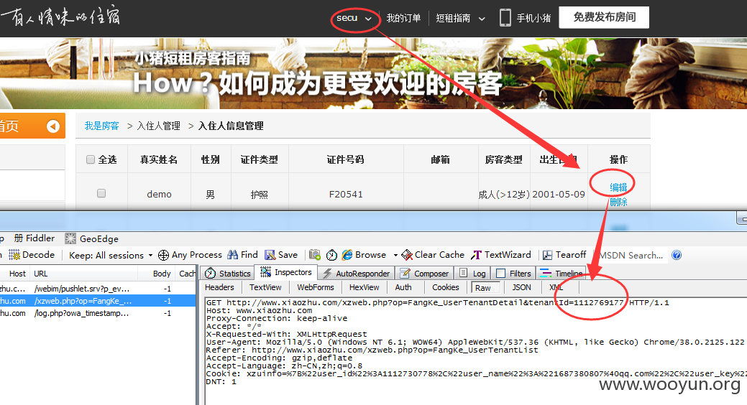
Task: Select the HexView inspector tab
Action: pos(364,287)
